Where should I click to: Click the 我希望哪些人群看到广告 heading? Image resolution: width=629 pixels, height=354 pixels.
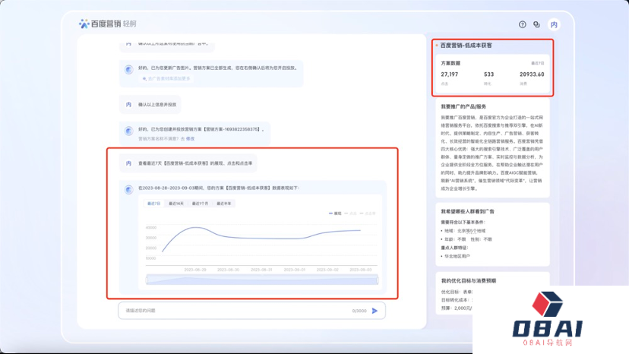point(467,211)
